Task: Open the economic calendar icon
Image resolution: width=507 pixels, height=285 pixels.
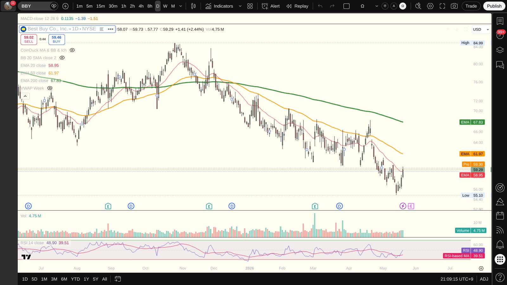Action: (x=500, y=216)
